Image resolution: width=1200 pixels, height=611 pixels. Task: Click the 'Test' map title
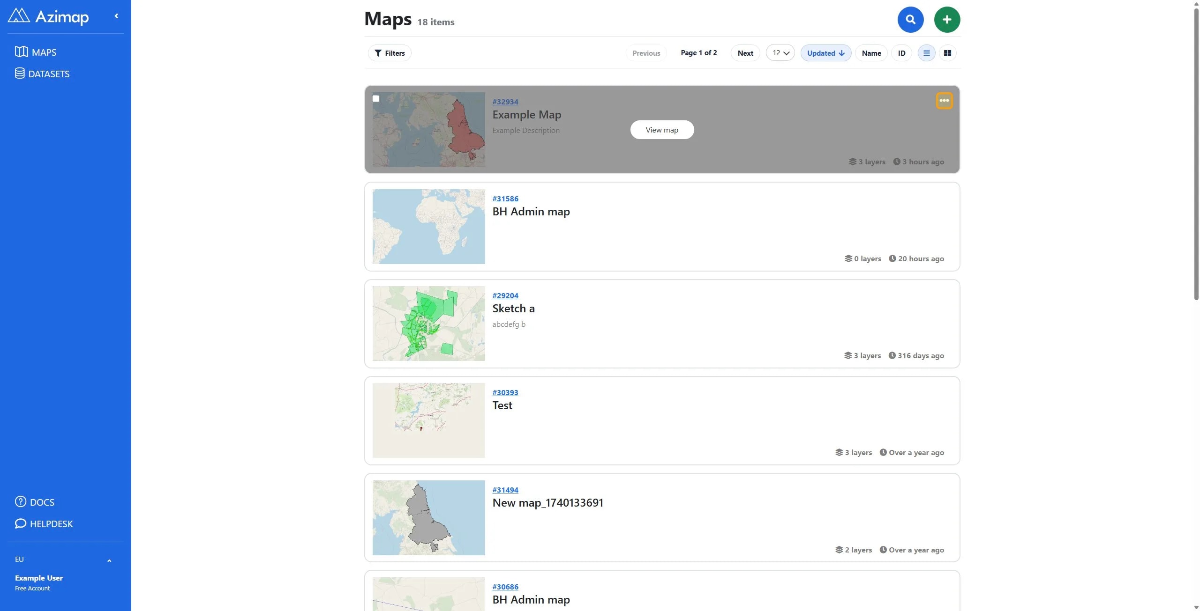click(502, 405)
